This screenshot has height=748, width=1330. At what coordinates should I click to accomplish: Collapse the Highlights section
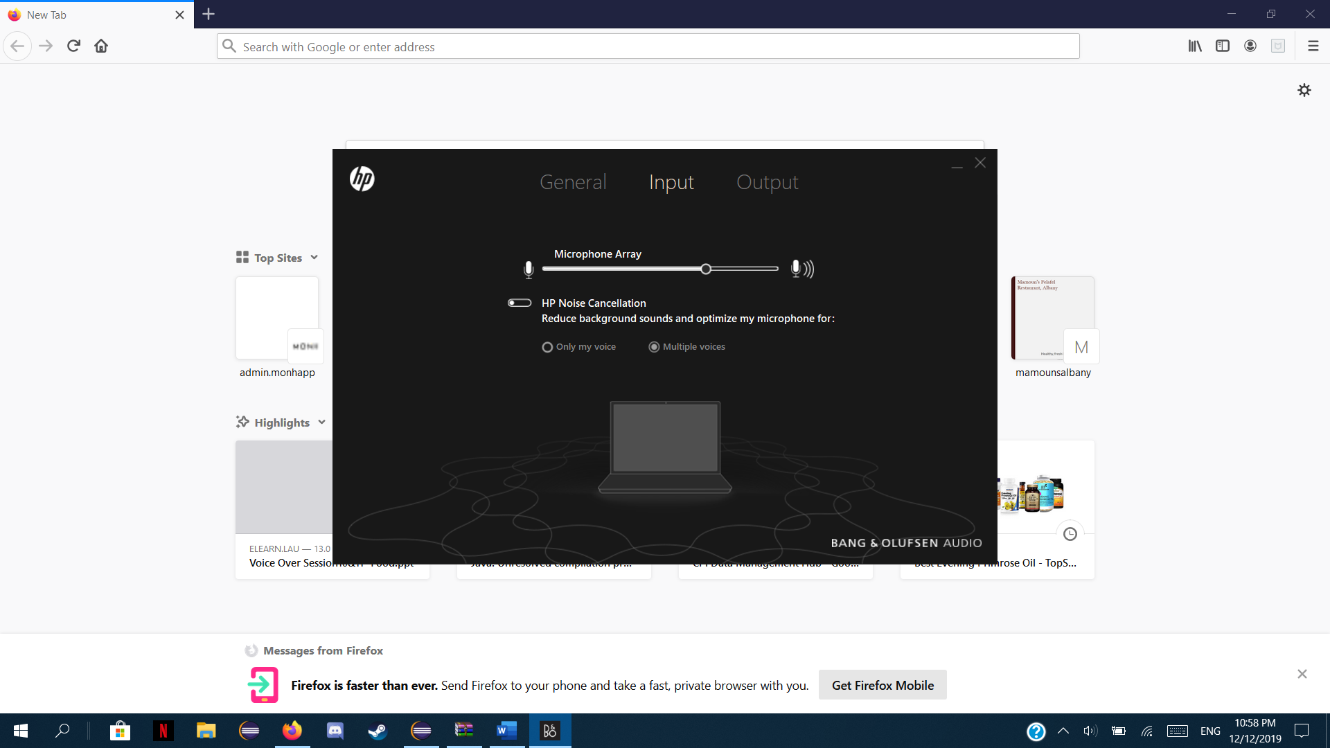[321, 422]
